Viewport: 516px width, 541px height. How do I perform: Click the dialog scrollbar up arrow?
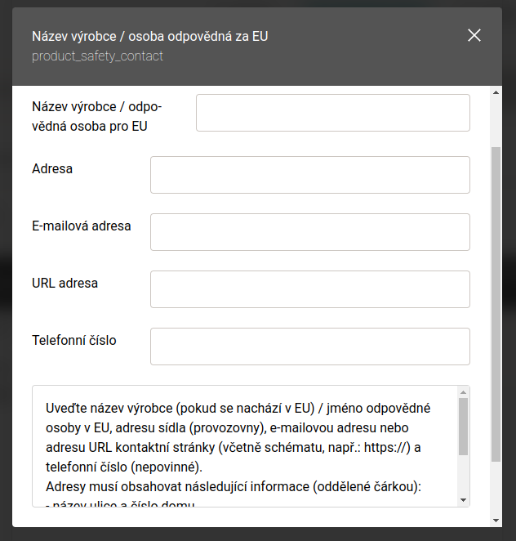tap(496, 92)
